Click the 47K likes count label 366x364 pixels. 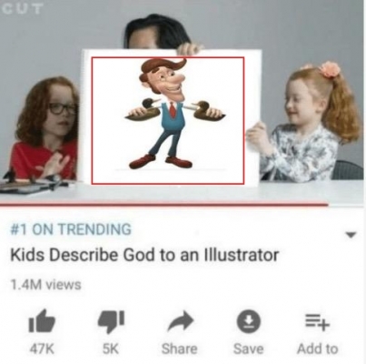(x=42, y=349)
